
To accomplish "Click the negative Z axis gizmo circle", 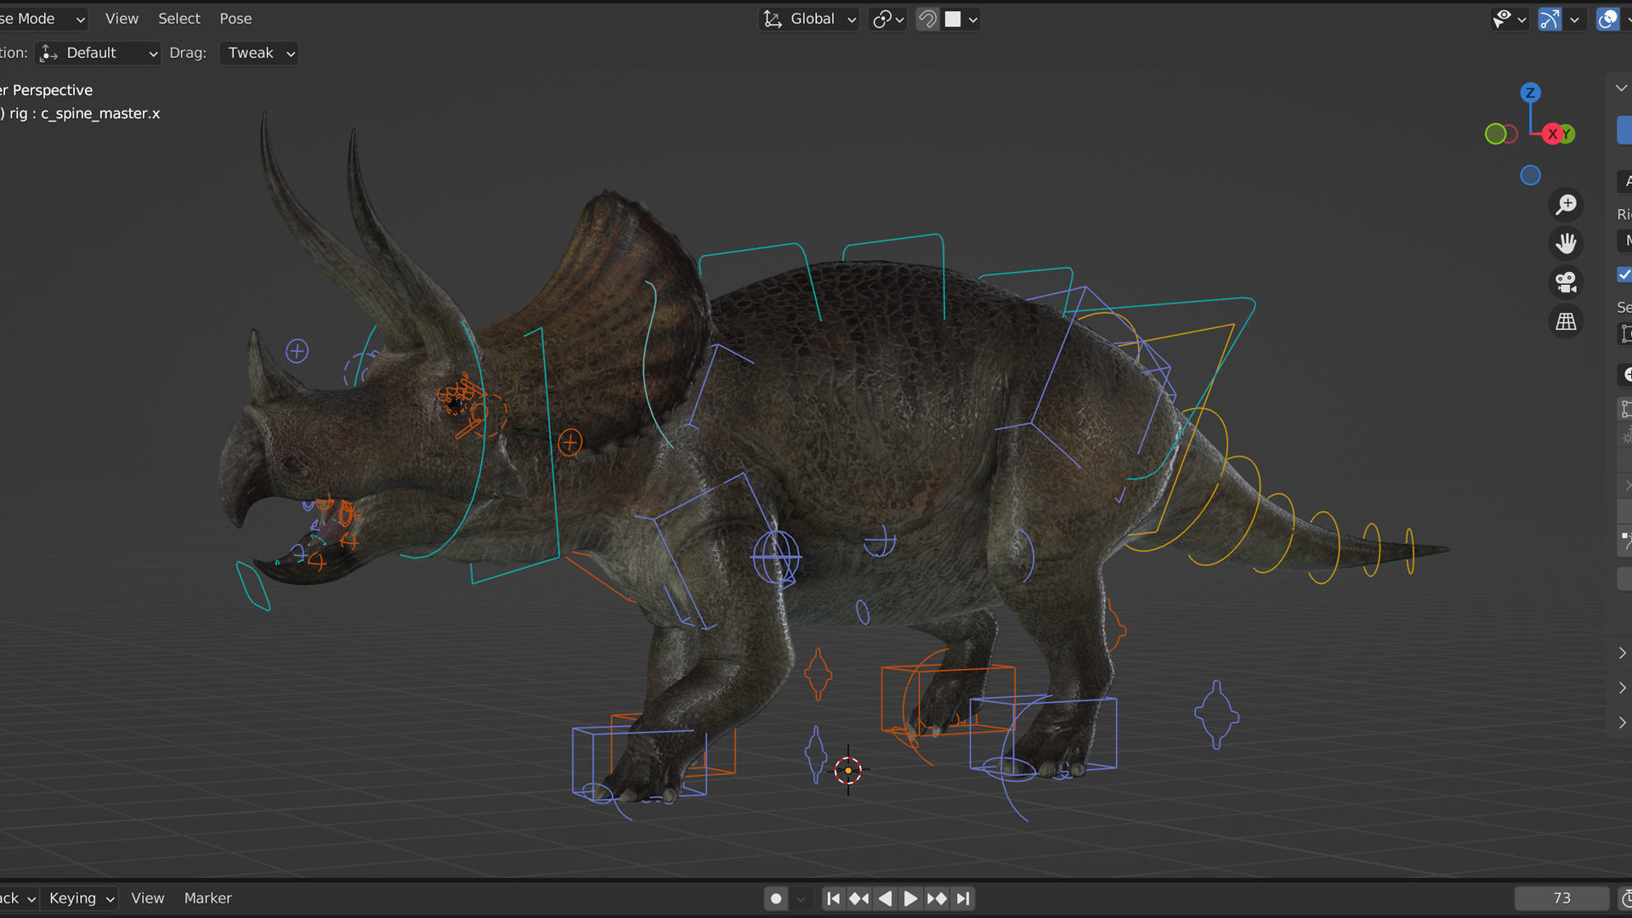I will click(x=1530, y=175).
